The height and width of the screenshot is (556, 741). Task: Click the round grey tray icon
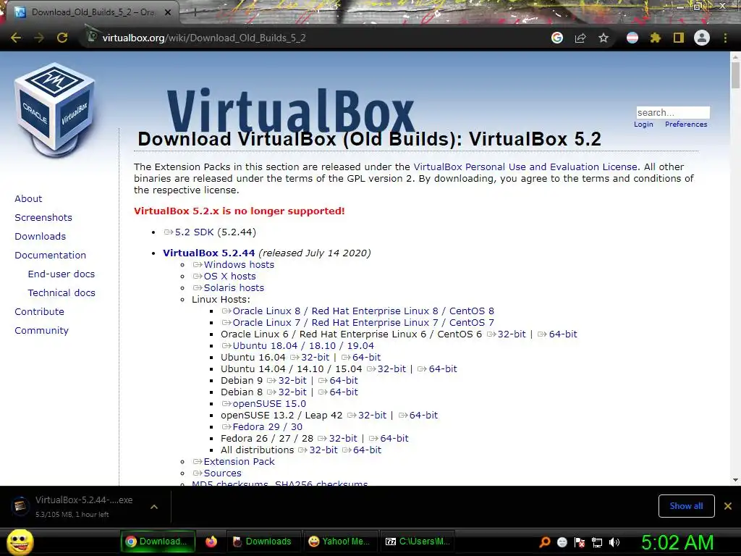pos(562,542)
